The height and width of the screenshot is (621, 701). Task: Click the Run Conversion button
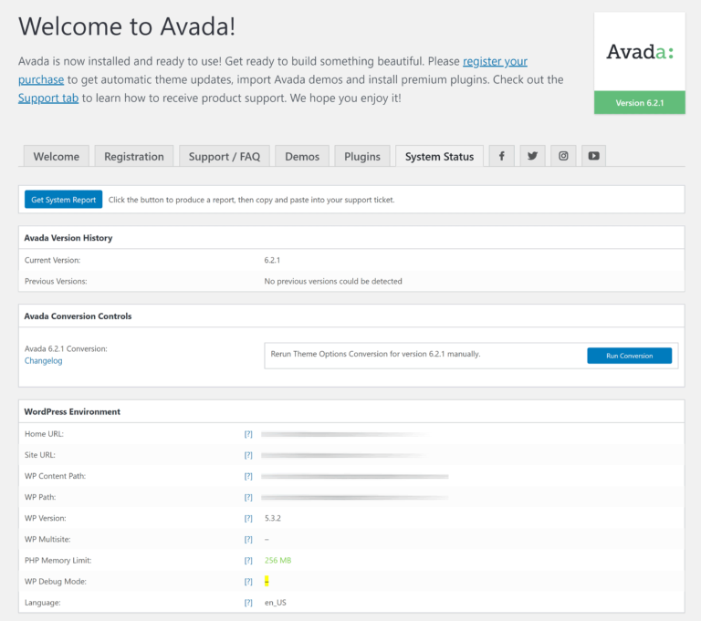(630, 356)
